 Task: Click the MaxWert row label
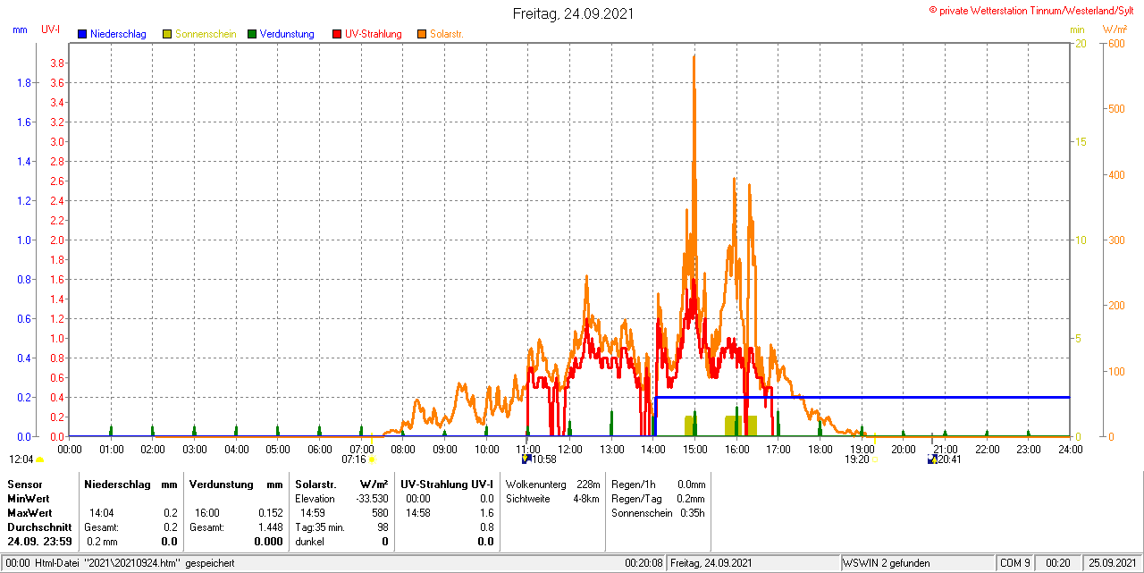(29, 513)
